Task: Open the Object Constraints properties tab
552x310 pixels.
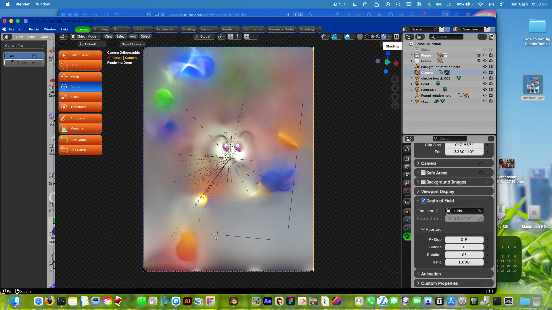Action: point(407,228)
